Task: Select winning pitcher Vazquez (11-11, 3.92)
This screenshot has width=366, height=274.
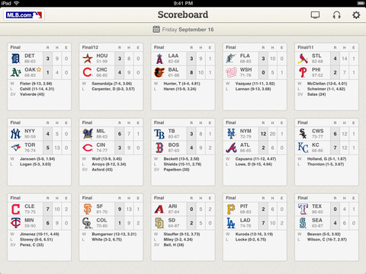Action: point(255,84)
